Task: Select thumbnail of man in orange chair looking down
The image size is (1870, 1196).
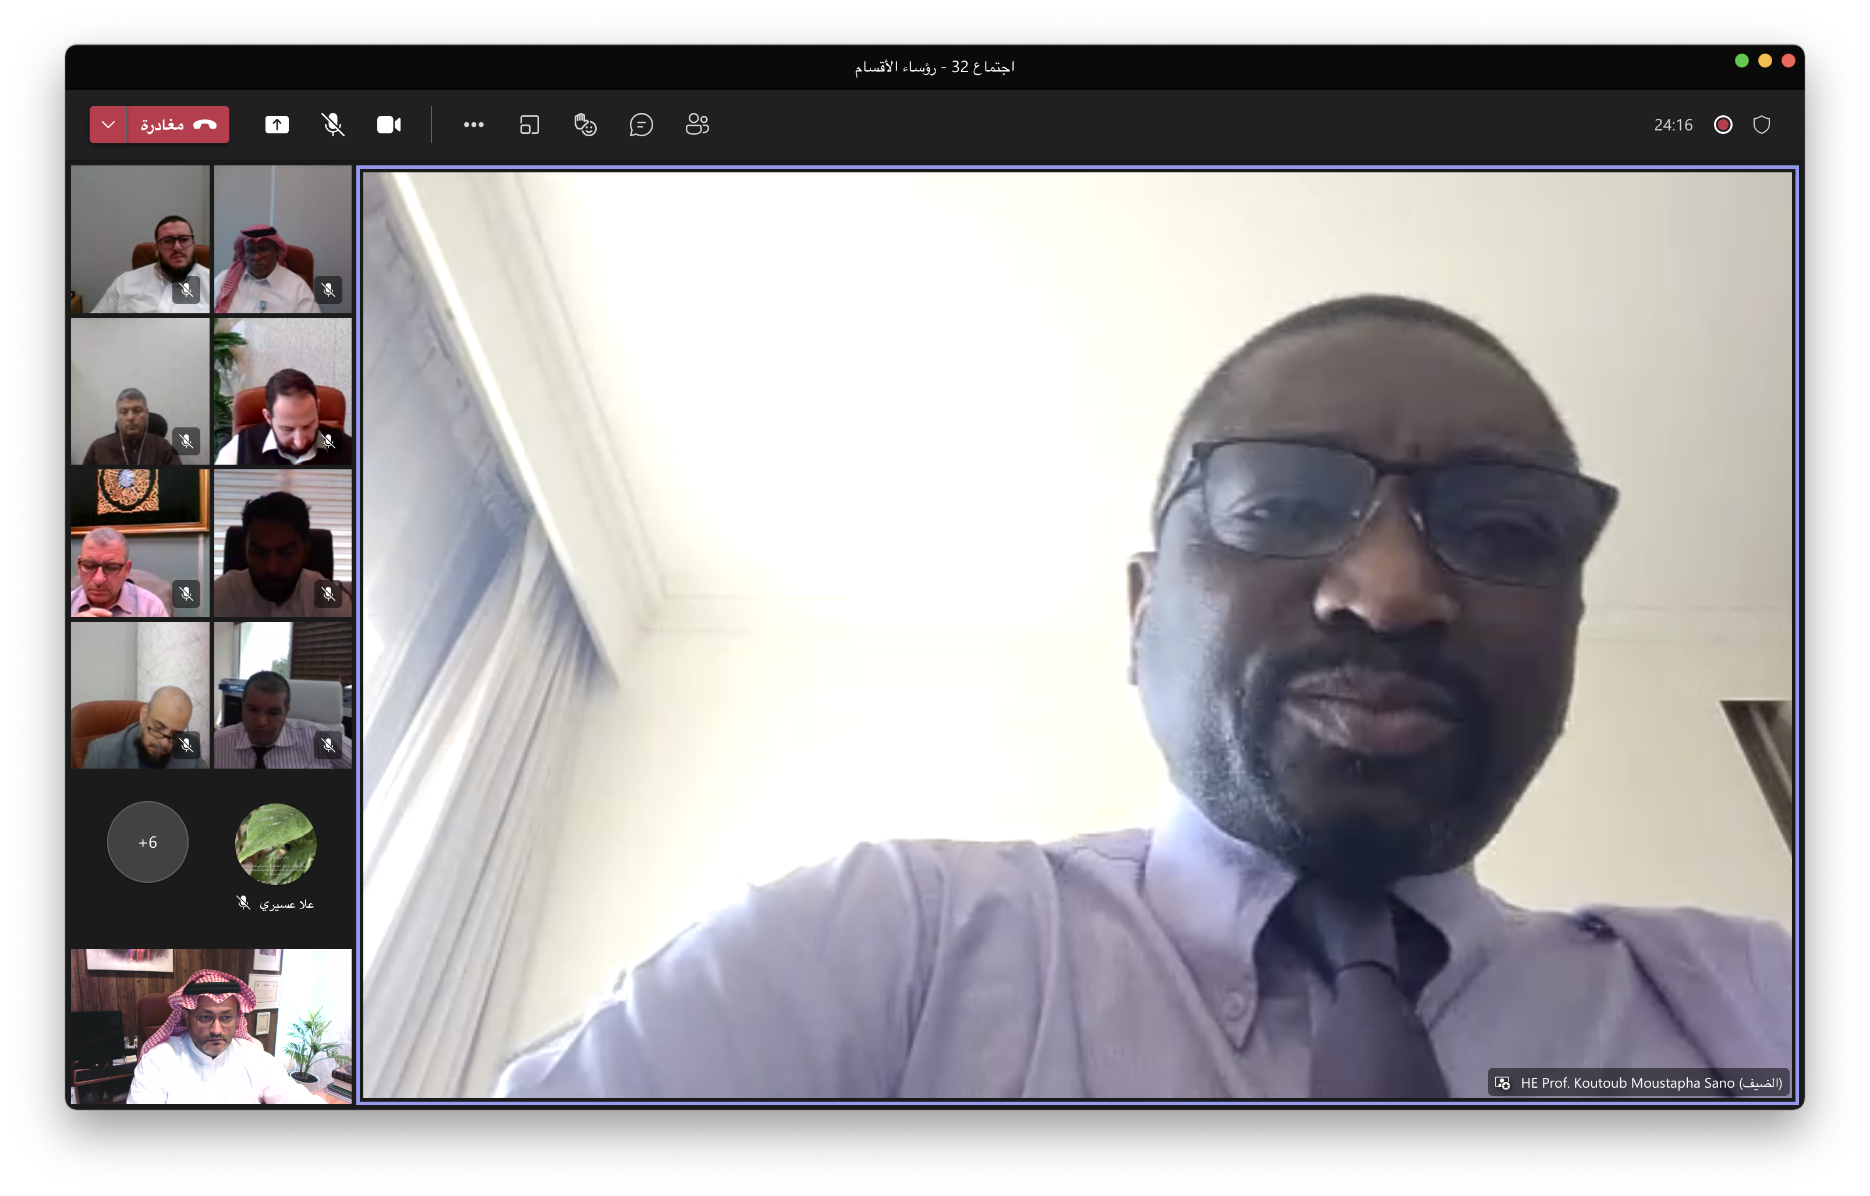Action: [283, 391]
